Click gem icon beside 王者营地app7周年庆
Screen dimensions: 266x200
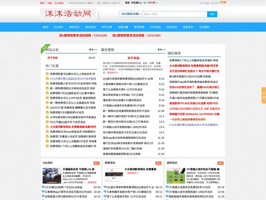[43, 191]
